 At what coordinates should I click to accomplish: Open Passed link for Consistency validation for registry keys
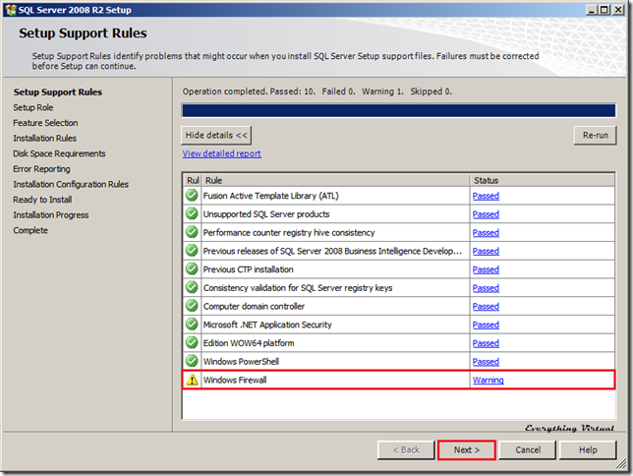[486, 288]
